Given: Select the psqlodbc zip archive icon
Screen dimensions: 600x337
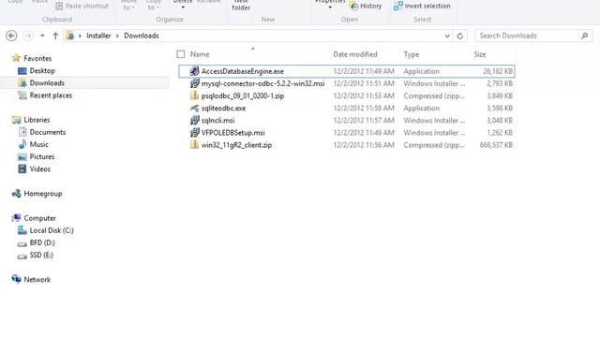Looking at the screenshot, I should click(194, 95).
